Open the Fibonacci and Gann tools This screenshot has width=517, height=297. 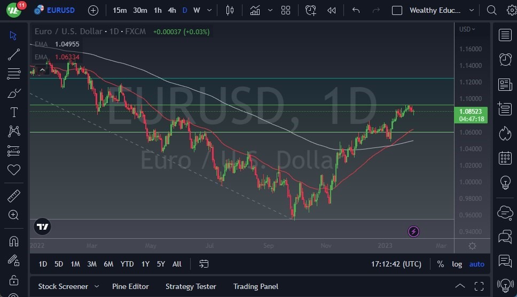point(13,74)
